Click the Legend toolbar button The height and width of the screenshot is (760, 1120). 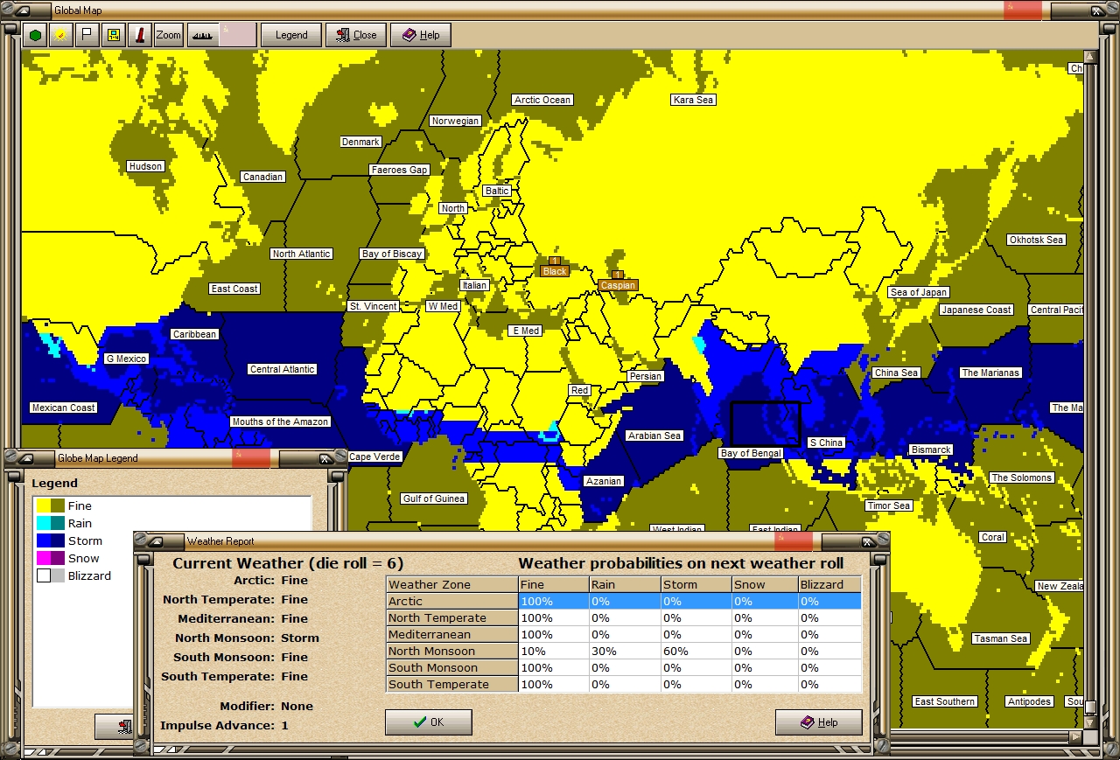291,35
